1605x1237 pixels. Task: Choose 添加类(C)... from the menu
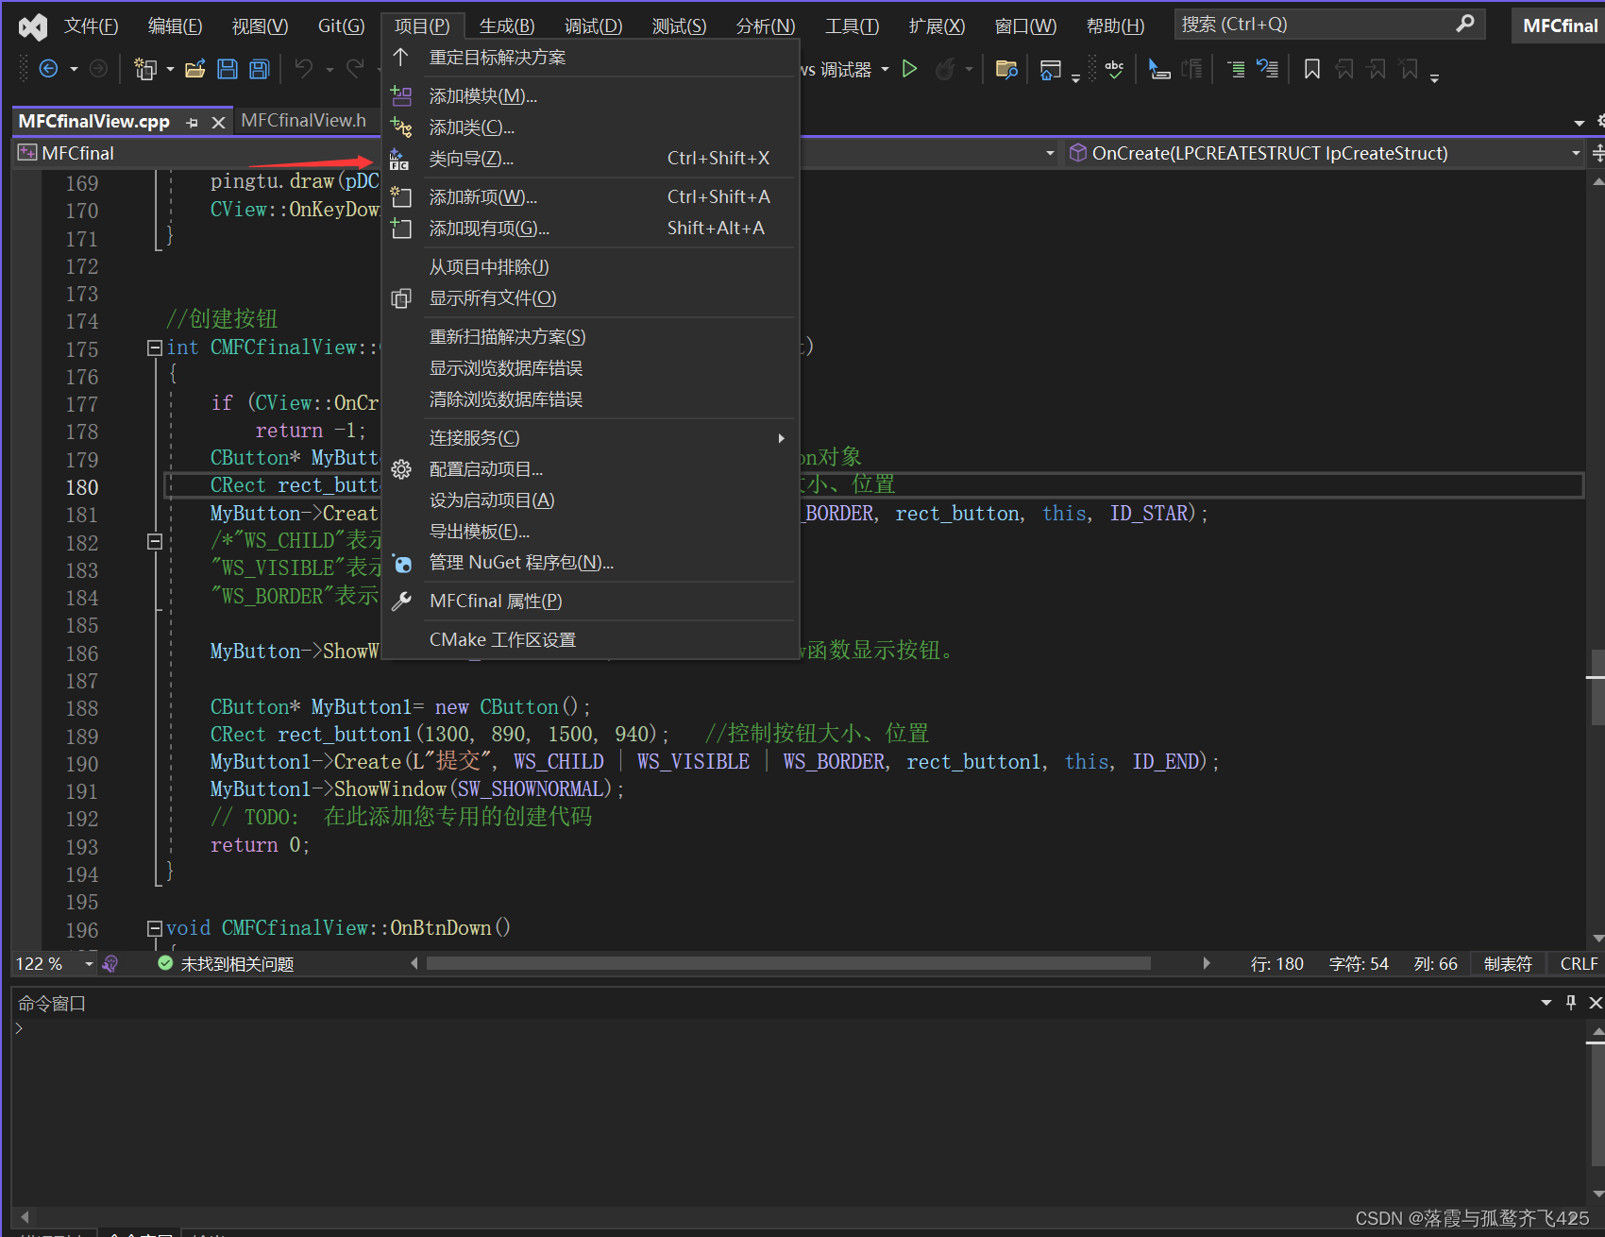[591, 127]
